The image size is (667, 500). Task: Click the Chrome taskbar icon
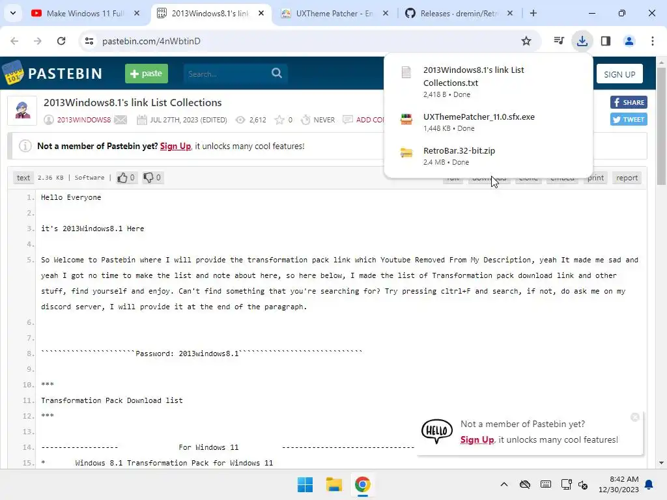(x=362, y=484)
